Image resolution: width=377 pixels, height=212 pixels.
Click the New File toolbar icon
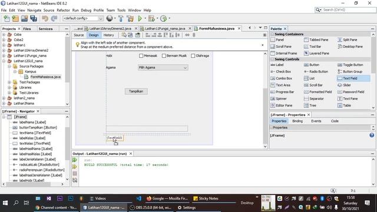point(6,18)
